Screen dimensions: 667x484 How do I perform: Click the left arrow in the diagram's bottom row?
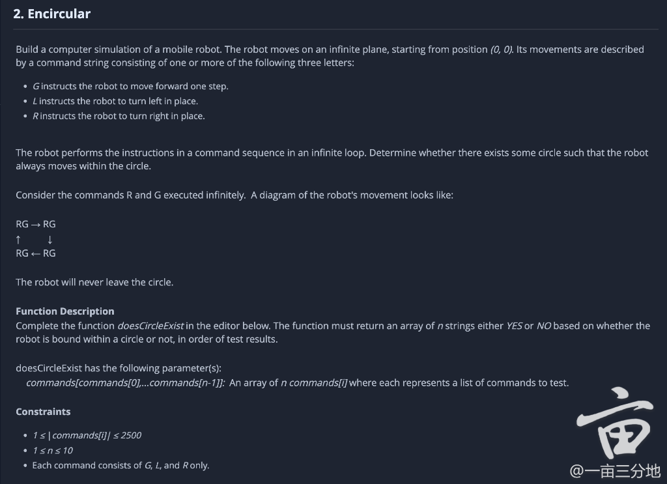coord(36,253)
